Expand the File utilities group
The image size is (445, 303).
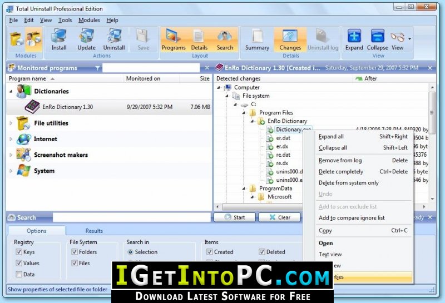[x=11, y=123]
